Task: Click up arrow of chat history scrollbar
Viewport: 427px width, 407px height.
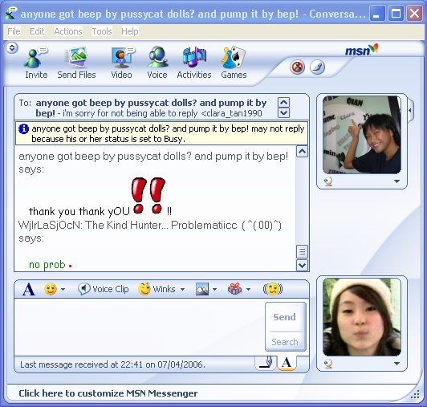Action: click(x=302, y=152)
